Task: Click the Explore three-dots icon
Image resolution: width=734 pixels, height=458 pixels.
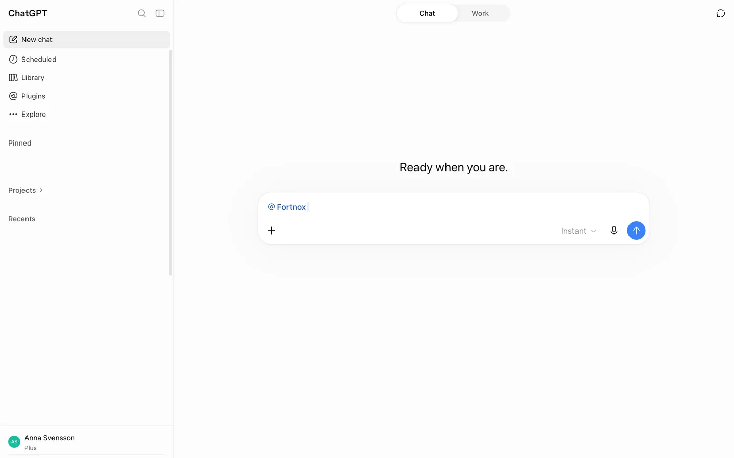Action: coord(13,114)
